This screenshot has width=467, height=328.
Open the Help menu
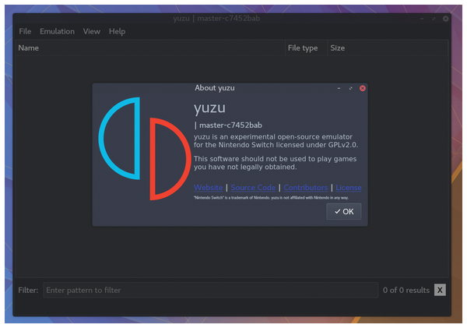(117, 31)
